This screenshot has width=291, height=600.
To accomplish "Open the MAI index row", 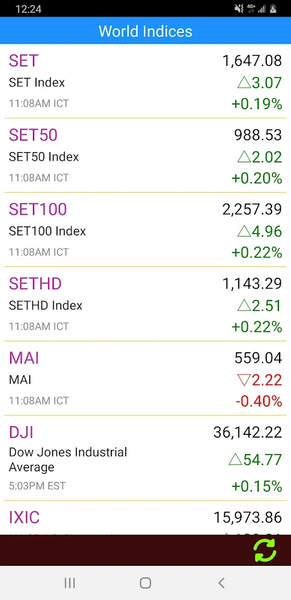I will [x=145, y=379].
